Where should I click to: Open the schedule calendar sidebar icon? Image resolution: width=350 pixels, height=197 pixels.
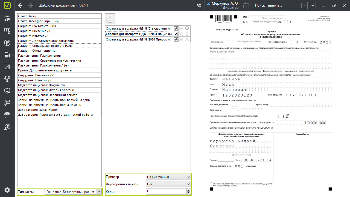[x=7, y=19]
